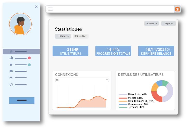The image size is (189, 129).
Task: Click the "Inactifs : 25%" legend text
Action: point(135,98)
